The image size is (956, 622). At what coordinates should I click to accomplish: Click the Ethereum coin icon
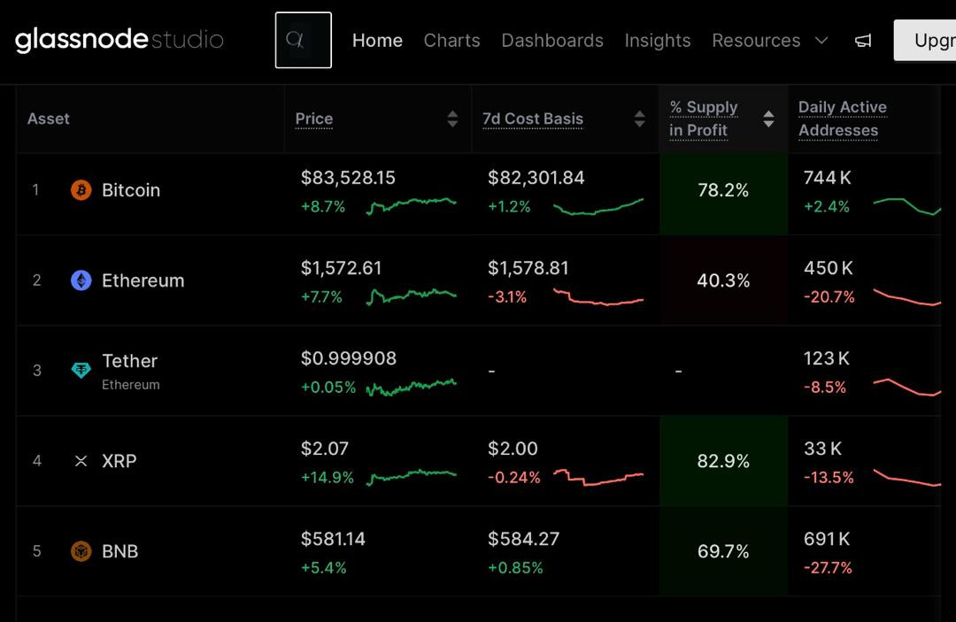[81, 280]
